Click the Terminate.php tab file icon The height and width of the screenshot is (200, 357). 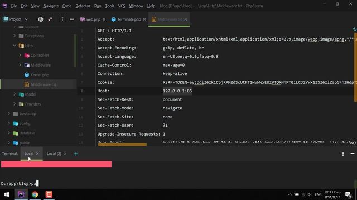113,19
